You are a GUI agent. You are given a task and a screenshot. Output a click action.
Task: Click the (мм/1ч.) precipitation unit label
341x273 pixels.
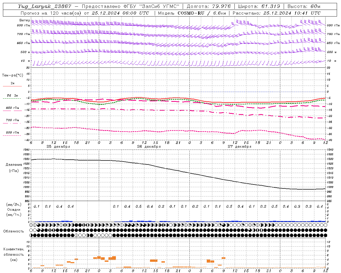click(14, 215)
